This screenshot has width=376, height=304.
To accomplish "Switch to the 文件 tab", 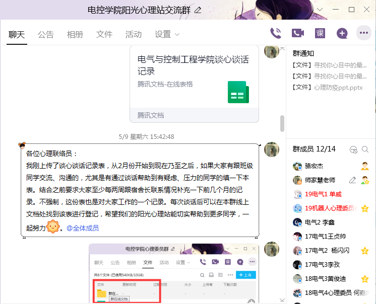I will point(104,34).
